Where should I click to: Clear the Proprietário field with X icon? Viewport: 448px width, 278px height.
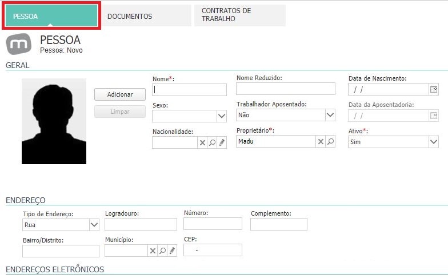click(x=321, y=141)
